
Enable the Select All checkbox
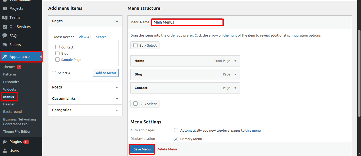coord(54,73)
